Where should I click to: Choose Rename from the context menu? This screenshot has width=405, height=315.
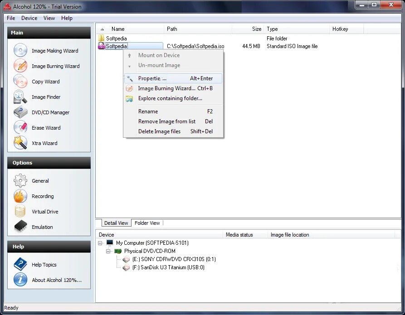tap(173, 111)
